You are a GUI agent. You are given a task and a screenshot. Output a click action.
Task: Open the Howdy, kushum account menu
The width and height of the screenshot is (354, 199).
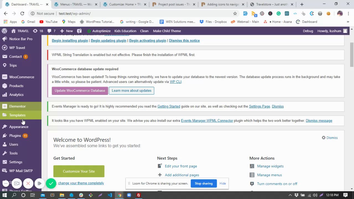click(332, 31)
